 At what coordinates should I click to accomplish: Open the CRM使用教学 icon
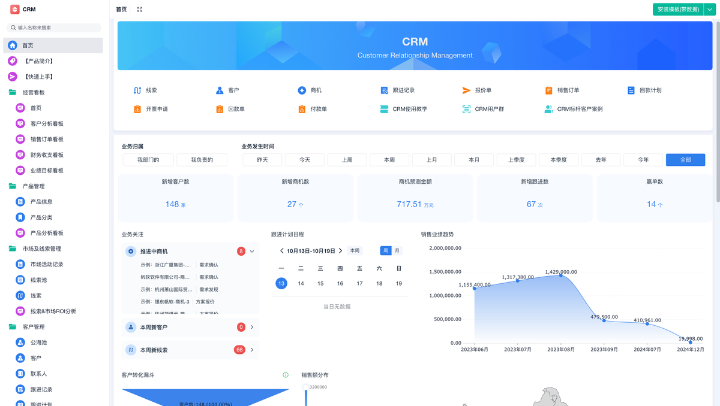point(384,109)
